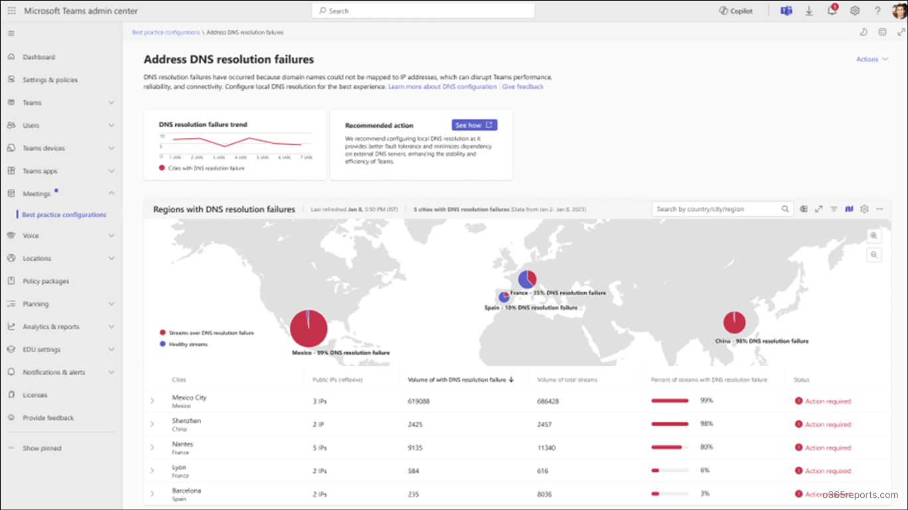Expand the Teams section chevron
The width and height of the screenshot is (908, 510).
tap(112, 103)
